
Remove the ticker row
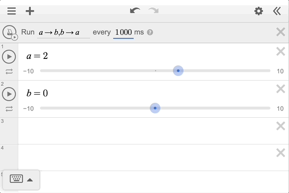[x=280, y=32]
